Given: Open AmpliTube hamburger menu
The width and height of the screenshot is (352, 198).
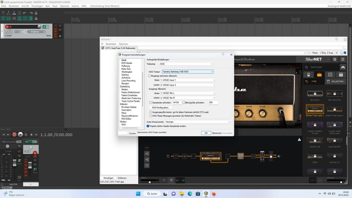Looking at the screenshot, I should point(343,59).
